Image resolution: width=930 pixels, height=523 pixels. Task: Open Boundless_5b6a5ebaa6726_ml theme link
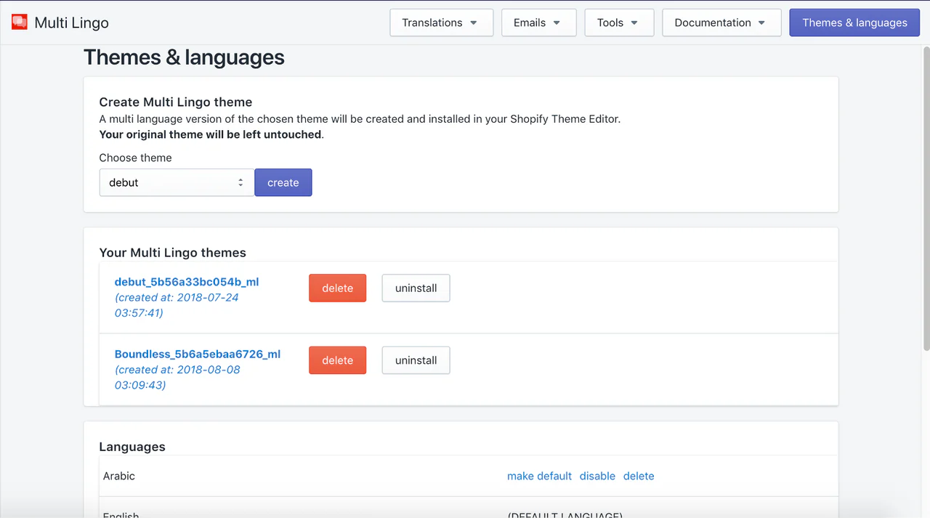[197, 354]
